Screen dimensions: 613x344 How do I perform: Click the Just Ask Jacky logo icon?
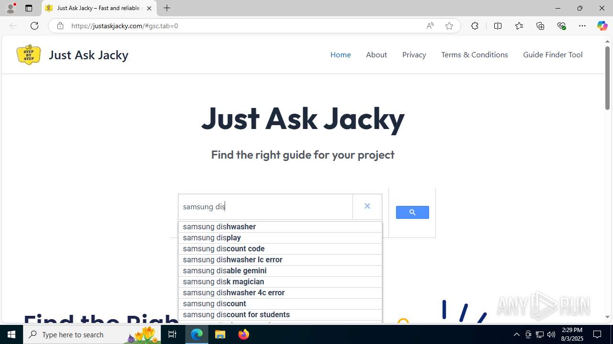28,54
